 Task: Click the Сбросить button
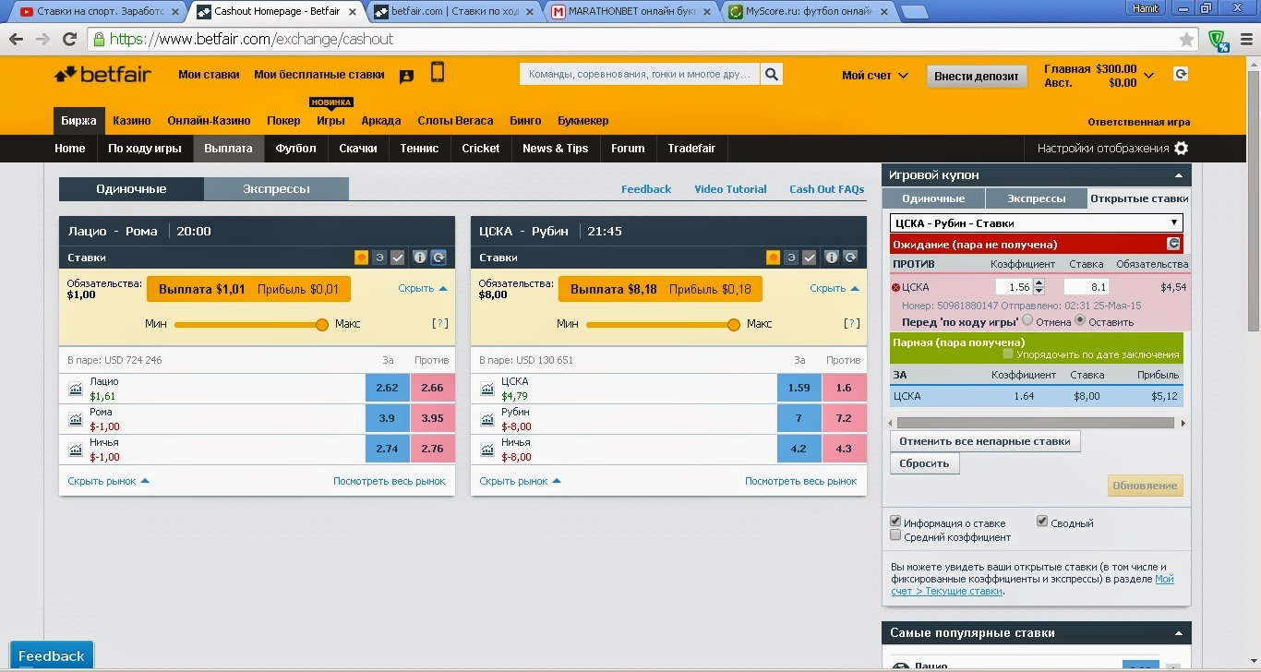[x=924, y=463]
